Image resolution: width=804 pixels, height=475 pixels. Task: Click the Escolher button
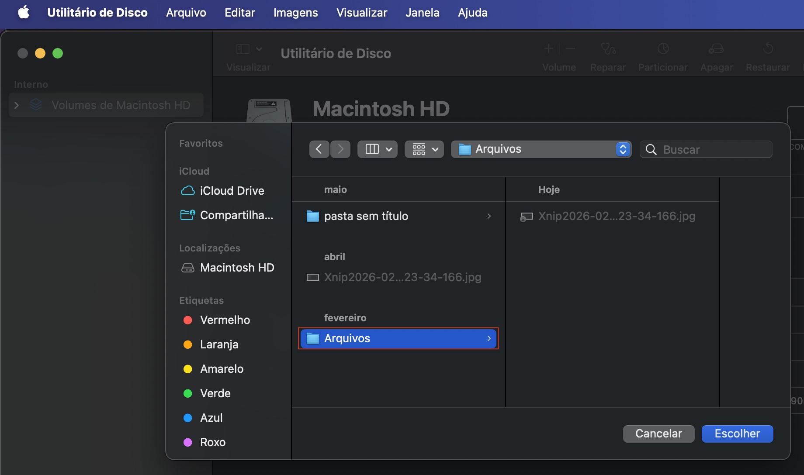[x=737, y=434]
